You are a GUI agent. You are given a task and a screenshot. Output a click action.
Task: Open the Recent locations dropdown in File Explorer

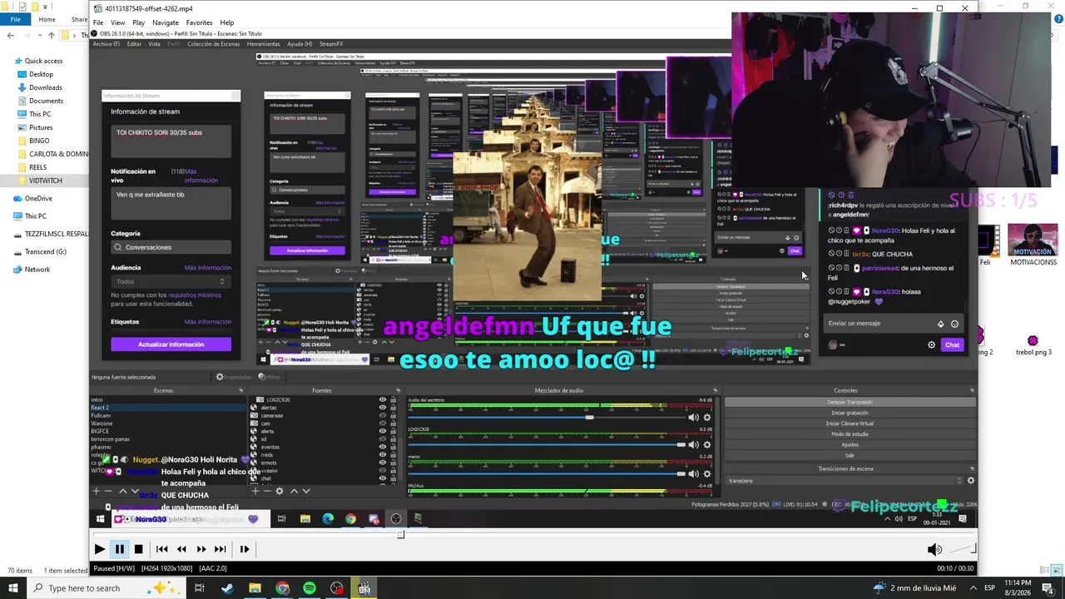41,35
